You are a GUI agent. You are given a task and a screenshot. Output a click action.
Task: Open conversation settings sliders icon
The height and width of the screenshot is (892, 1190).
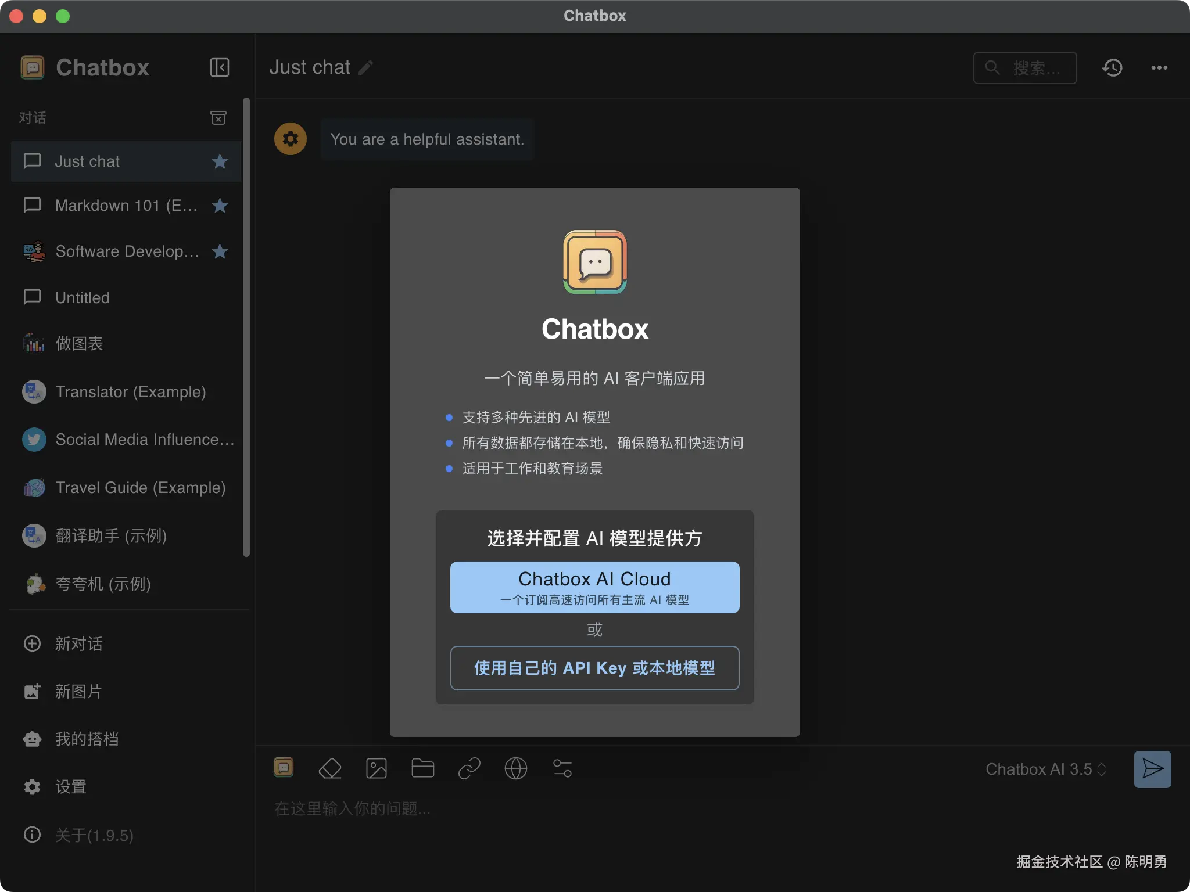(562, 768)
